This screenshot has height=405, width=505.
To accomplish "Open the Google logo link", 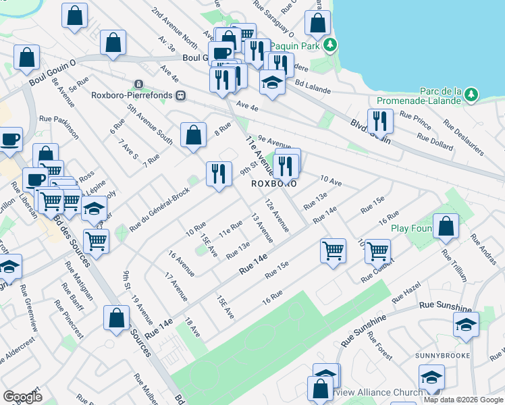I will pos(22,397).
